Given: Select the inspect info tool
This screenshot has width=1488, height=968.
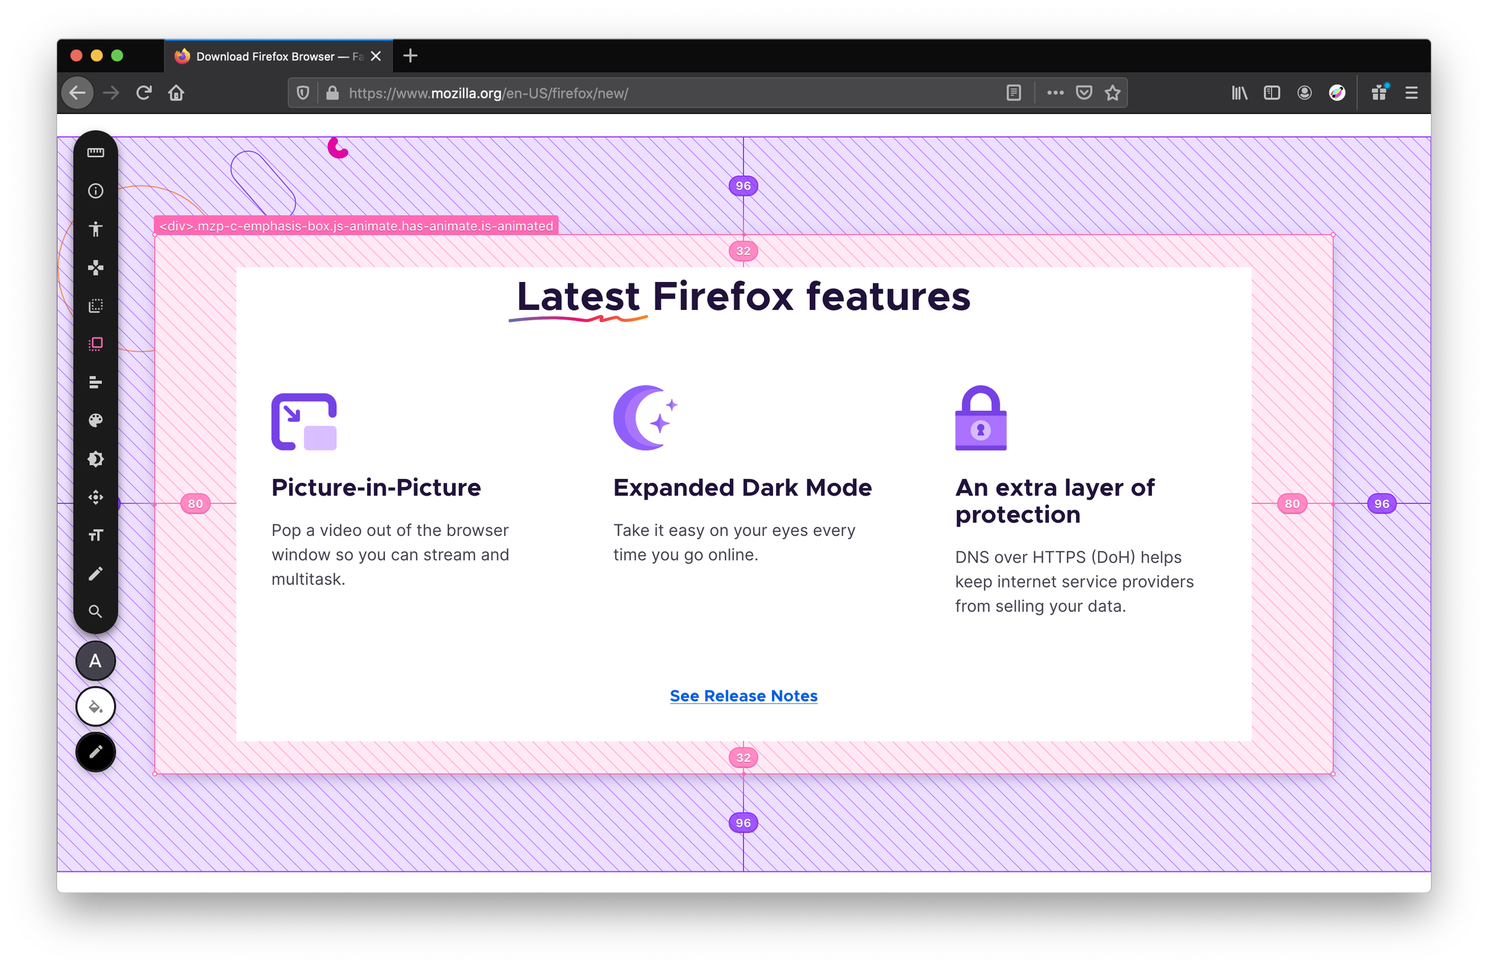Looking at the screenshot, I should (x=95, y=191).
